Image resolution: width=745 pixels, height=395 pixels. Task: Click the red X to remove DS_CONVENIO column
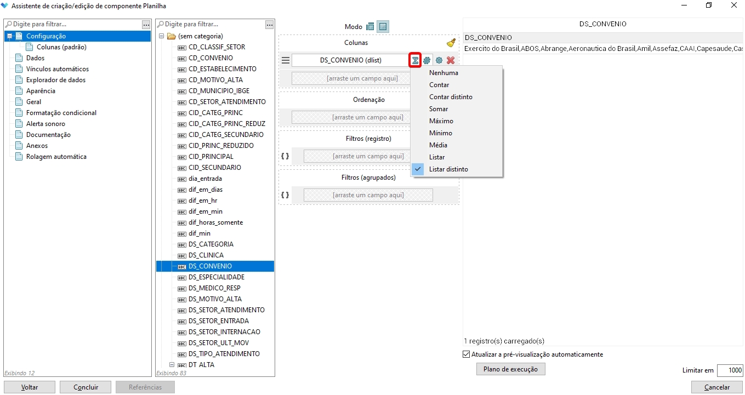coord(451,60)
